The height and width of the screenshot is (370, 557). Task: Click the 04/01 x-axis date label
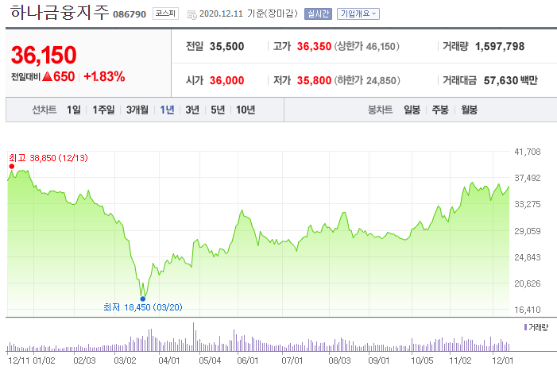(x=169, y=360)
